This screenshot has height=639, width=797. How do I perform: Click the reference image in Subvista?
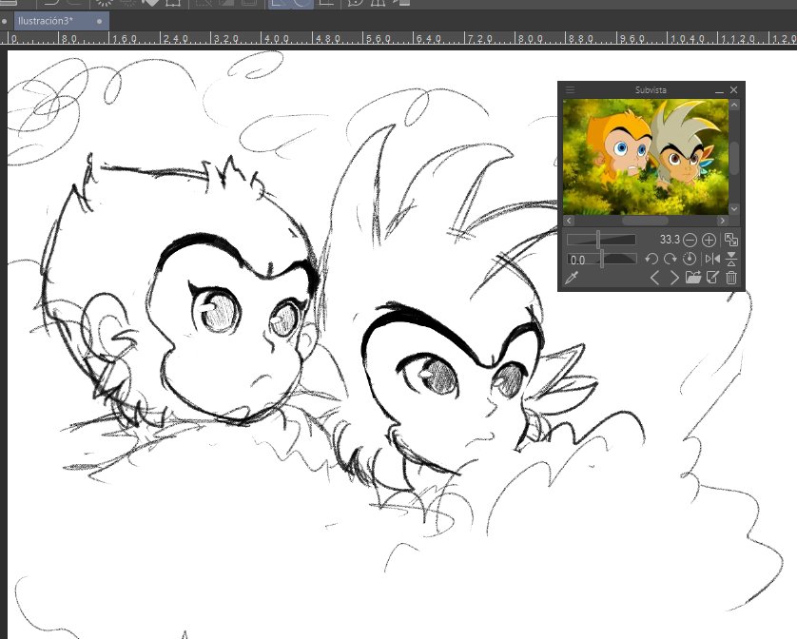click(646, 157)
